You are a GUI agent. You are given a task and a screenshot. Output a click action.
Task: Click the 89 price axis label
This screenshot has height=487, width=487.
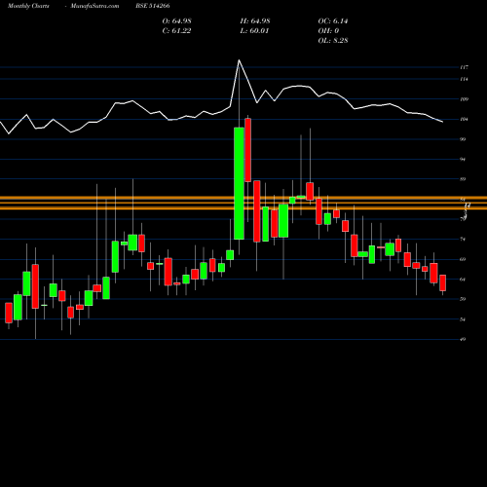click(463, 179)
